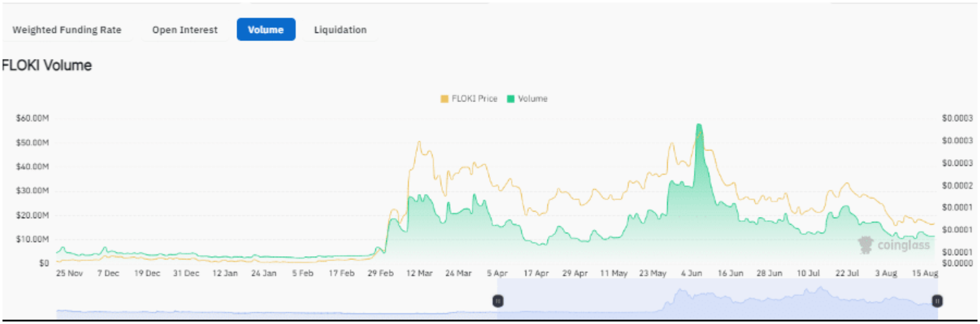Switch to the Liquidation tab

point(340,30)
